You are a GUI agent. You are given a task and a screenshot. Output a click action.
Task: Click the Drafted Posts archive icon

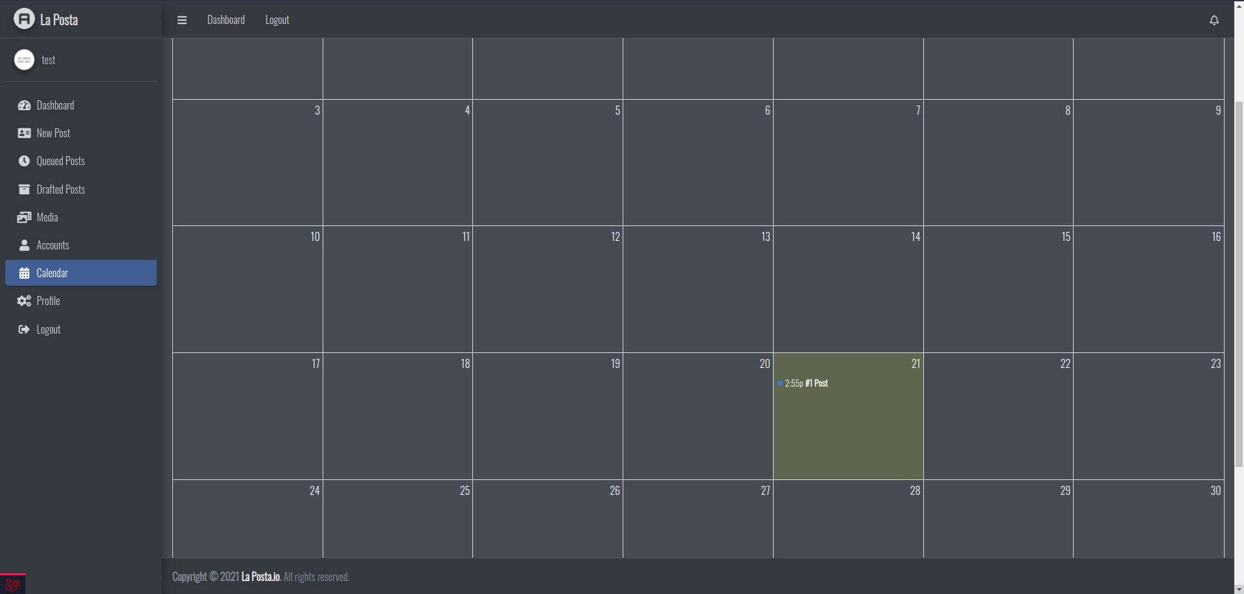click(x=24, y=189)
